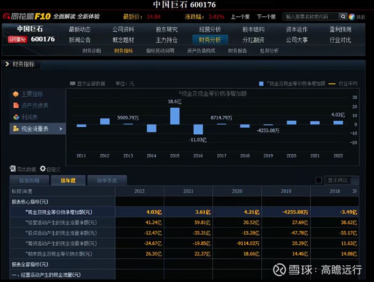Open the 分红融资 menu
This screenshot has width=374, height=282.
click(253, 40)
